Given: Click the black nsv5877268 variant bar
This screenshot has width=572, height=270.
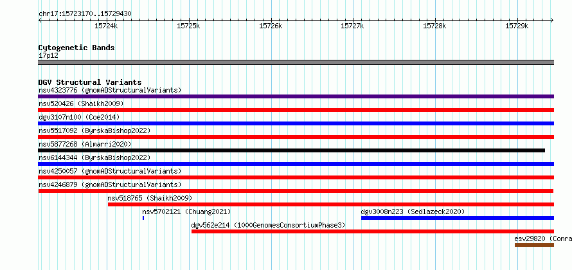Looking at the screenshot, I should [x=292, y=150].
